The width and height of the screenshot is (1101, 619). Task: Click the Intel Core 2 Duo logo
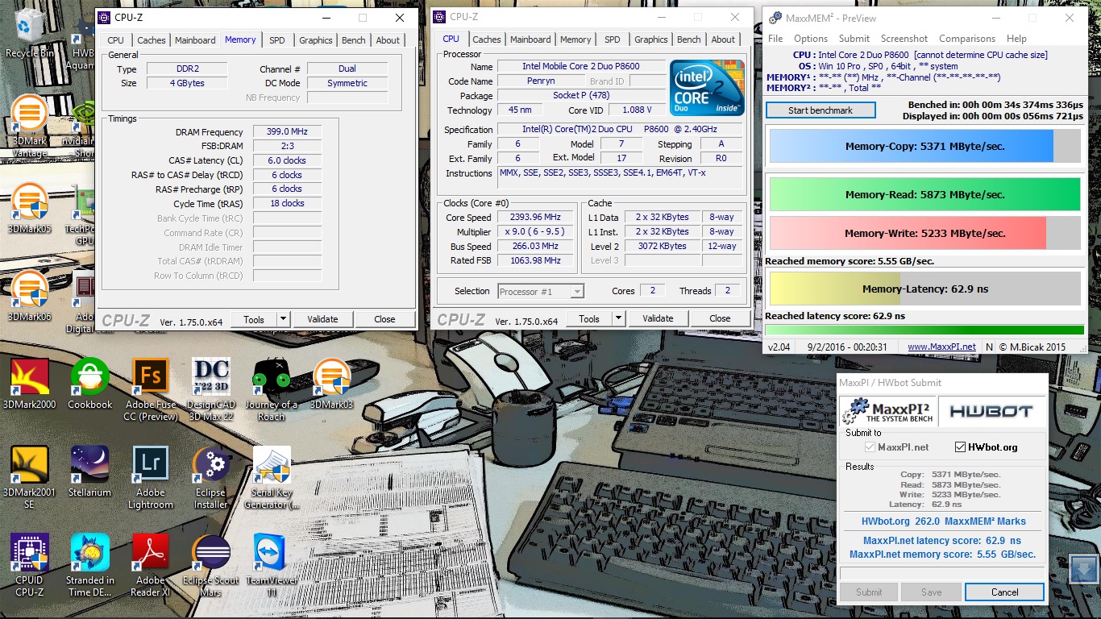click(707, 87)
